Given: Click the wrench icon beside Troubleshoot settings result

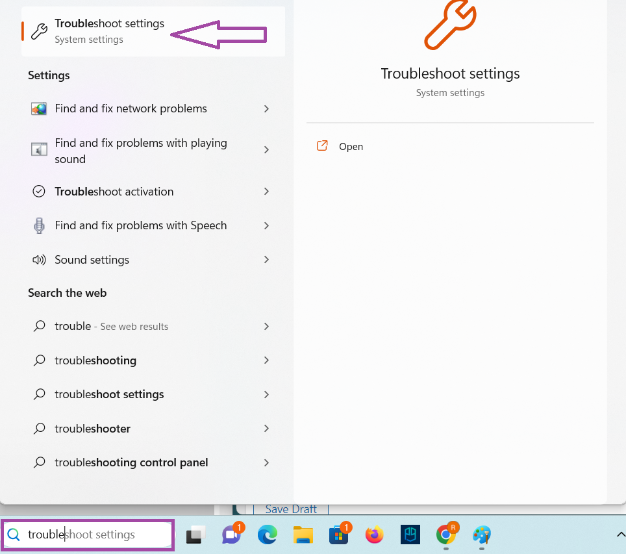Looking at the screenshot, I should [x=39, y=32].
